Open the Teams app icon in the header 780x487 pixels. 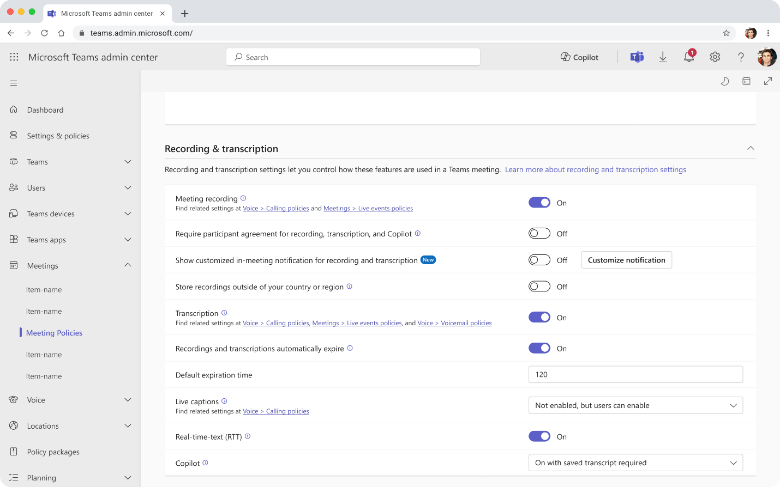(x=637, y=57)
